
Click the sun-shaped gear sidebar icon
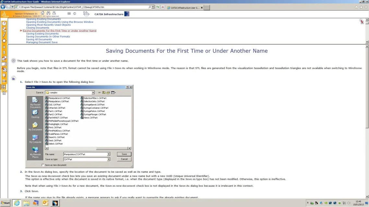click(4, 41)
